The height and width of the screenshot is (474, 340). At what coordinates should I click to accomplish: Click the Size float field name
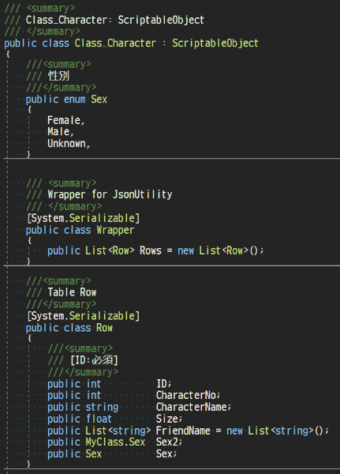[x=167, y=419]
